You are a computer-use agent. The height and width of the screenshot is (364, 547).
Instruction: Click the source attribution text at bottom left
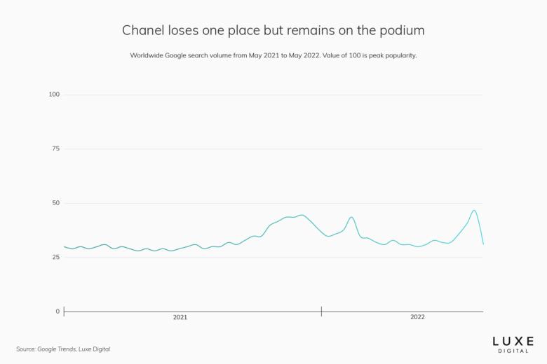pos(63,349)
